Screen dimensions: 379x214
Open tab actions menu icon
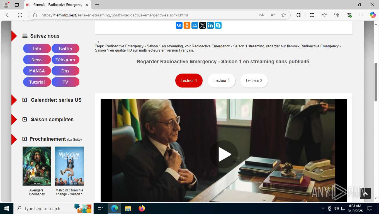tap(17, 5)
